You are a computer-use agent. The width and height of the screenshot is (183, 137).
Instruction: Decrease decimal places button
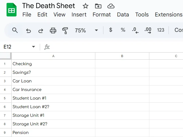pos(135,30)
